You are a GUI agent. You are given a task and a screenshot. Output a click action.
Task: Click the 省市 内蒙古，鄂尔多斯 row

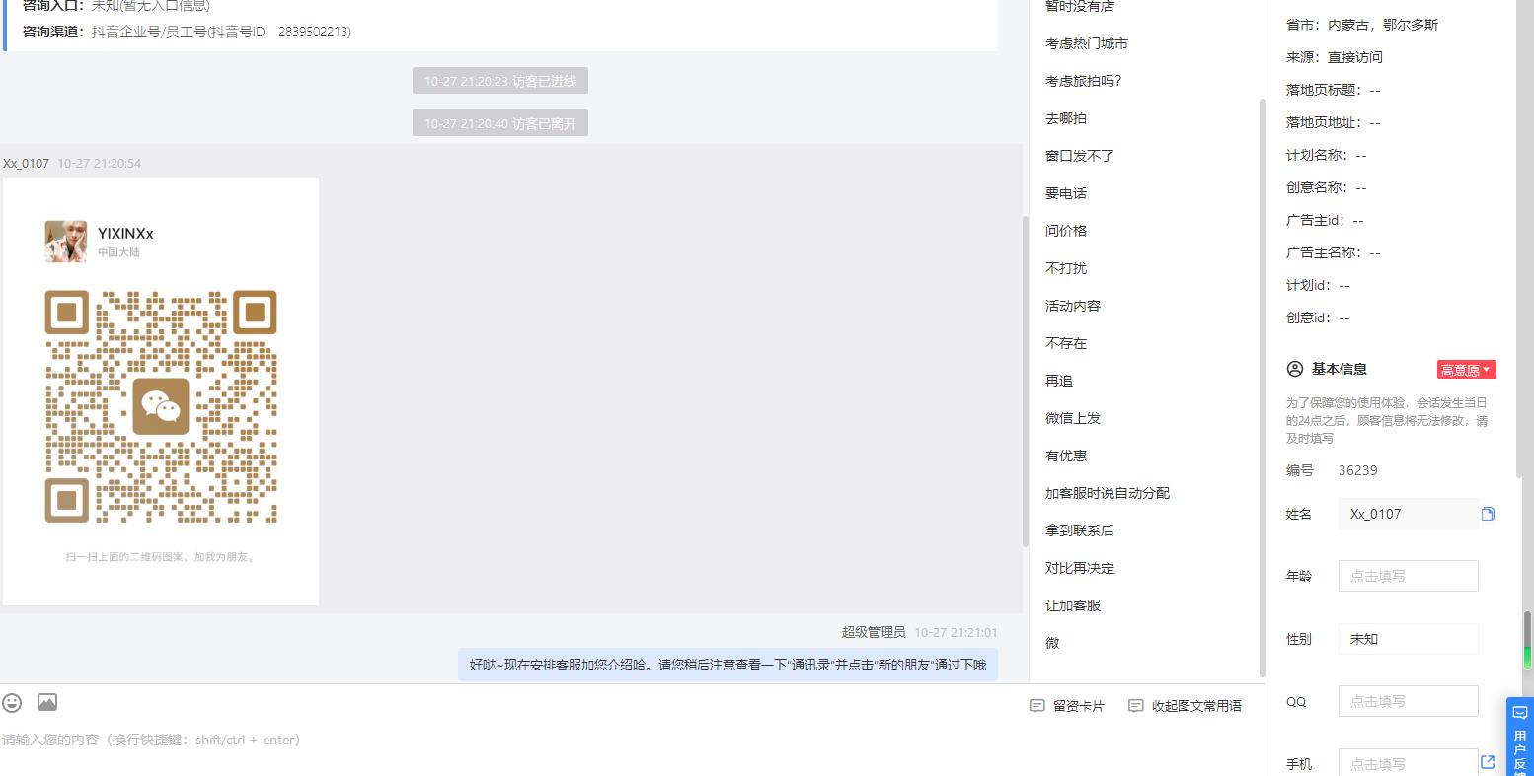click(1362, 25)
